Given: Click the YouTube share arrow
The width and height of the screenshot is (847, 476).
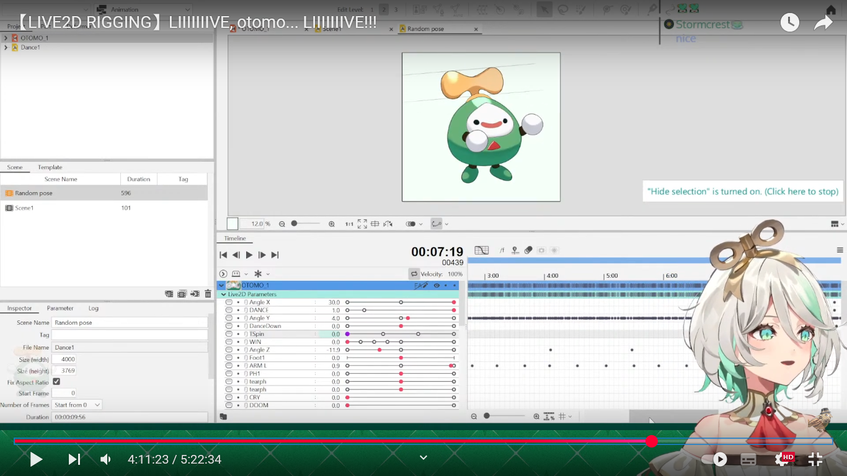Looking at the screenshot, I should click(823, 23).
